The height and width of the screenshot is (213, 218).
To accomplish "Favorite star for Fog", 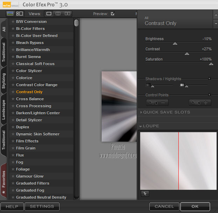I will click(x=13, y=162).
